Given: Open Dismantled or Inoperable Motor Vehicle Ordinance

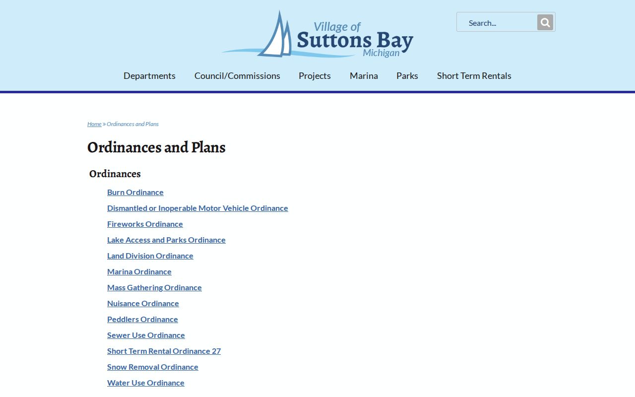Looking at the screenshot, I should [x=197, y=208].
